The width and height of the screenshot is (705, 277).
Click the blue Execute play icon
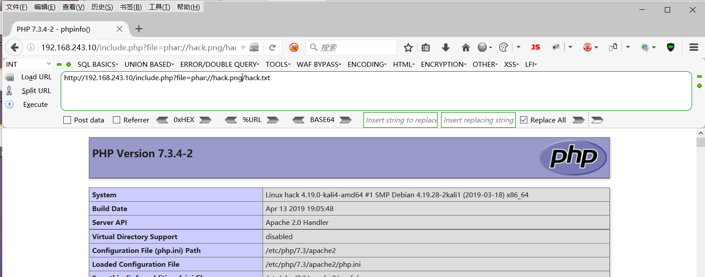[9, 104]
